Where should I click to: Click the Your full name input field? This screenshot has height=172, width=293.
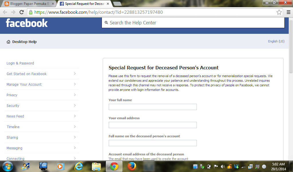coord(153,107)
